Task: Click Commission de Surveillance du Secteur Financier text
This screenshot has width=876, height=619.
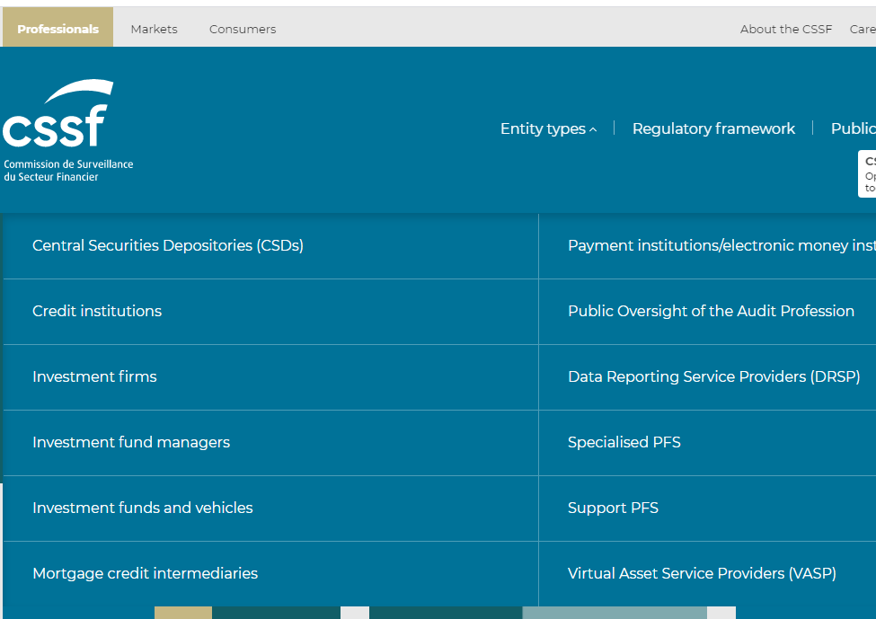Action: 68,171
